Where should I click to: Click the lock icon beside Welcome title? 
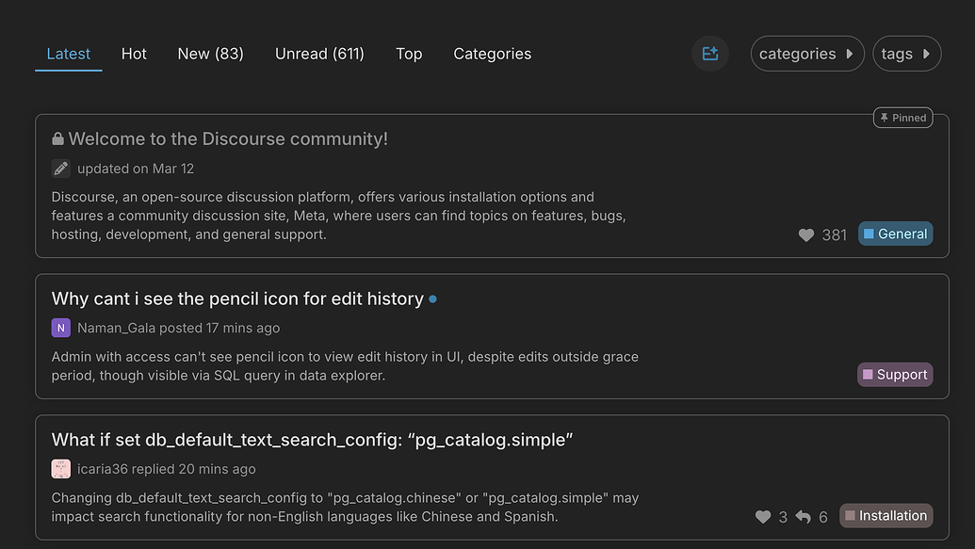58,139
